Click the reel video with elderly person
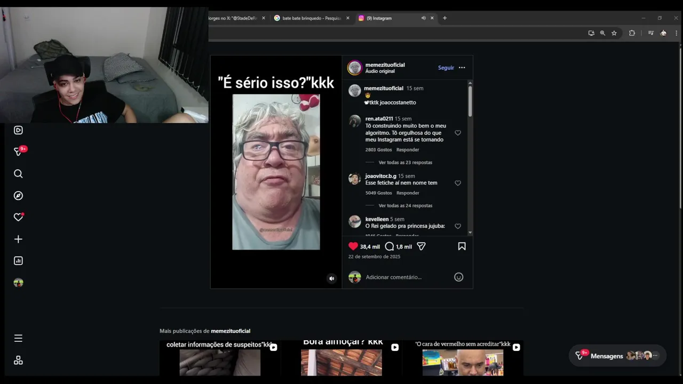Viewport: 683px width, 384px height. click(276, 172)
